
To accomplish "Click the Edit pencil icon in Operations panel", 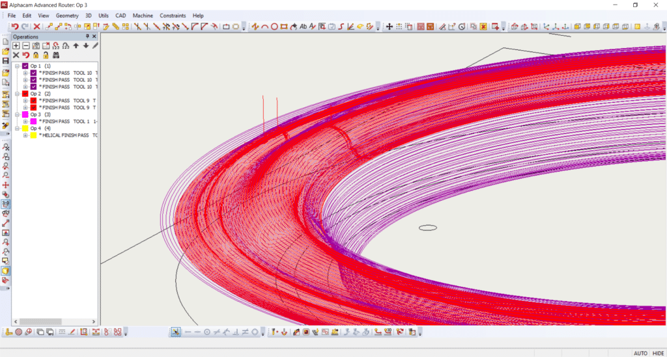I will click(95, 46).
